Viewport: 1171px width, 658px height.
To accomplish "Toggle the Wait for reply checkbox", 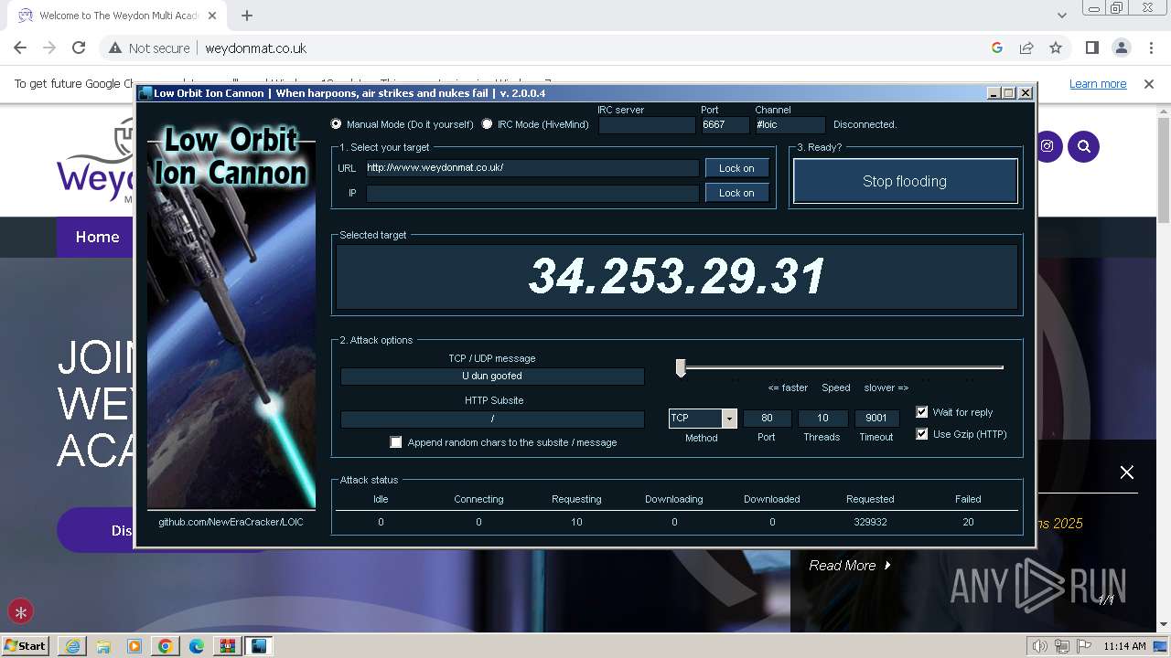I will [x=922, y=412].
